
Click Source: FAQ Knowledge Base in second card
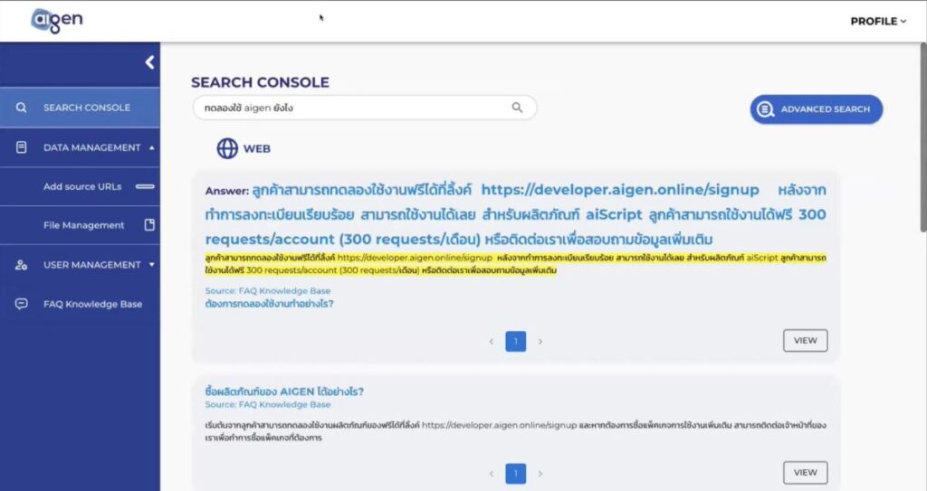[268, 405]
